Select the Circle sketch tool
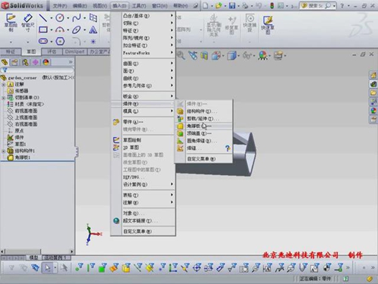Viewport: 378px width, 284px height. coord(60,17)
